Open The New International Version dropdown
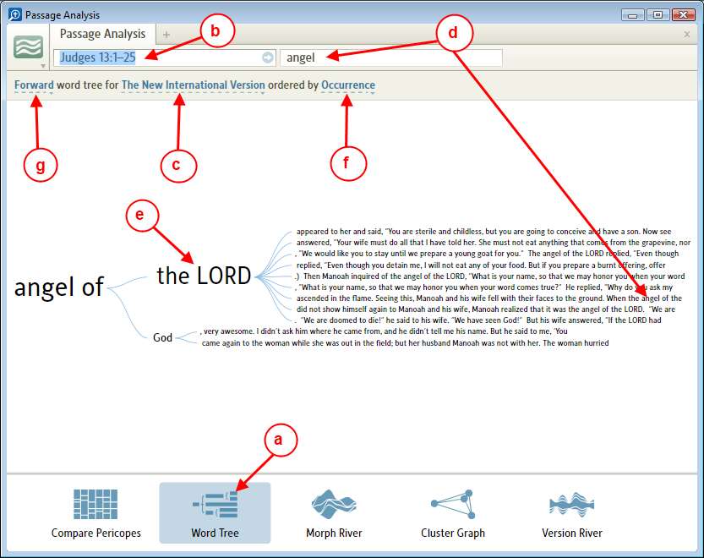This screenshot has height=558, width=704. pos(193,85)
